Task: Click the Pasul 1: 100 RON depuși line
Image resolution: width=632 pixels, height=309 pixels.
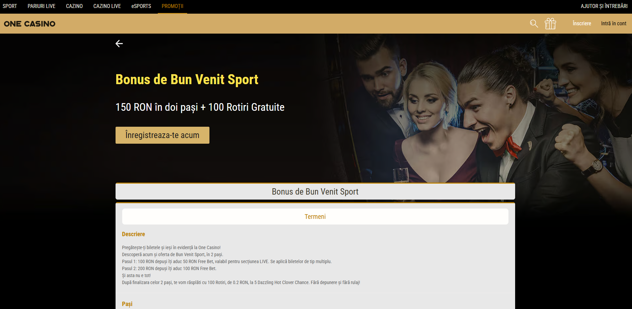Action: 227,261
